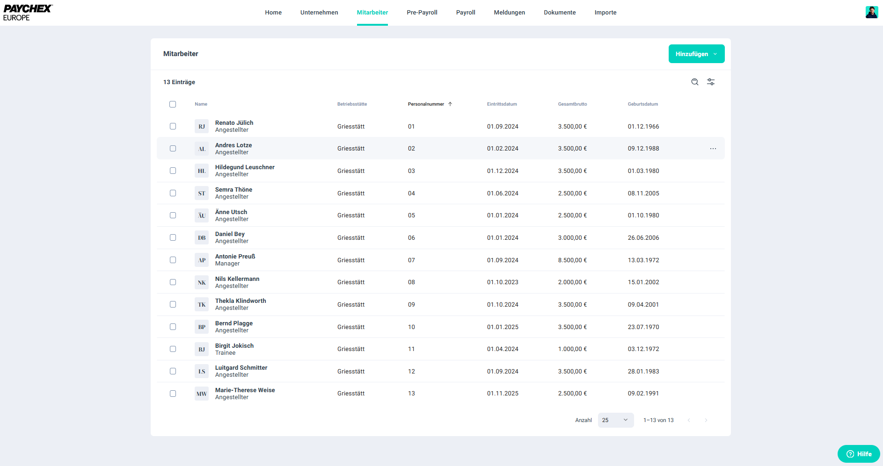Switch to the Pre-Payroll tab
The height and width of the screenshot is (466, 883).
tap(422, 13)
